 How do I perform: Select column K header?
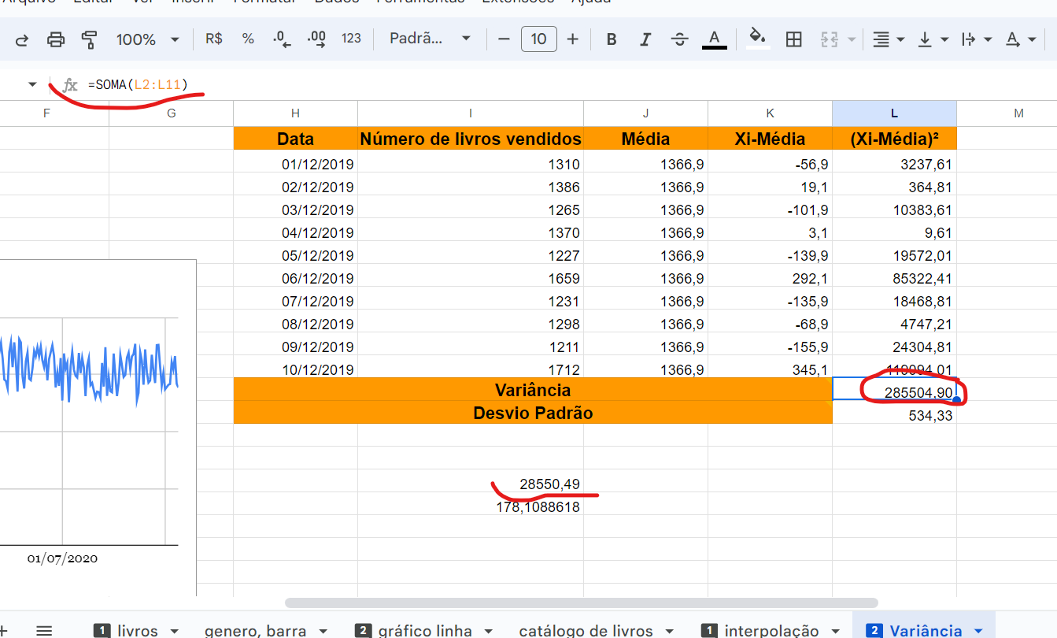pyautogui.click(x=770, y=113)
